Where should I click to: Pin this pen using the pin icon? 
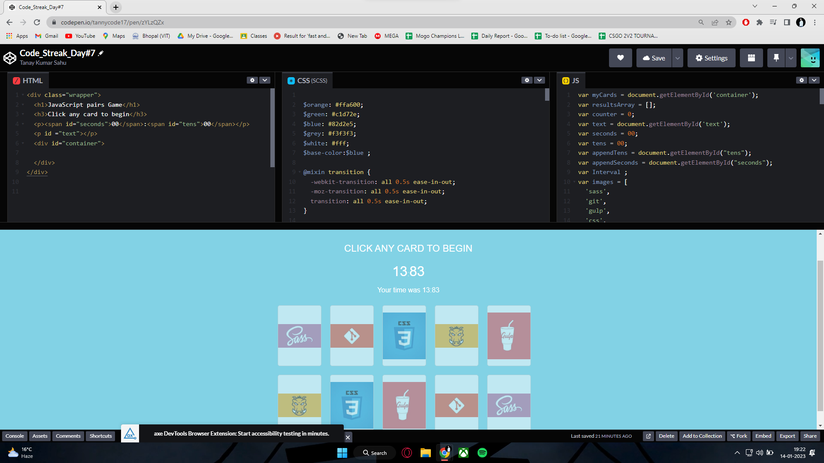pos(776,57)
